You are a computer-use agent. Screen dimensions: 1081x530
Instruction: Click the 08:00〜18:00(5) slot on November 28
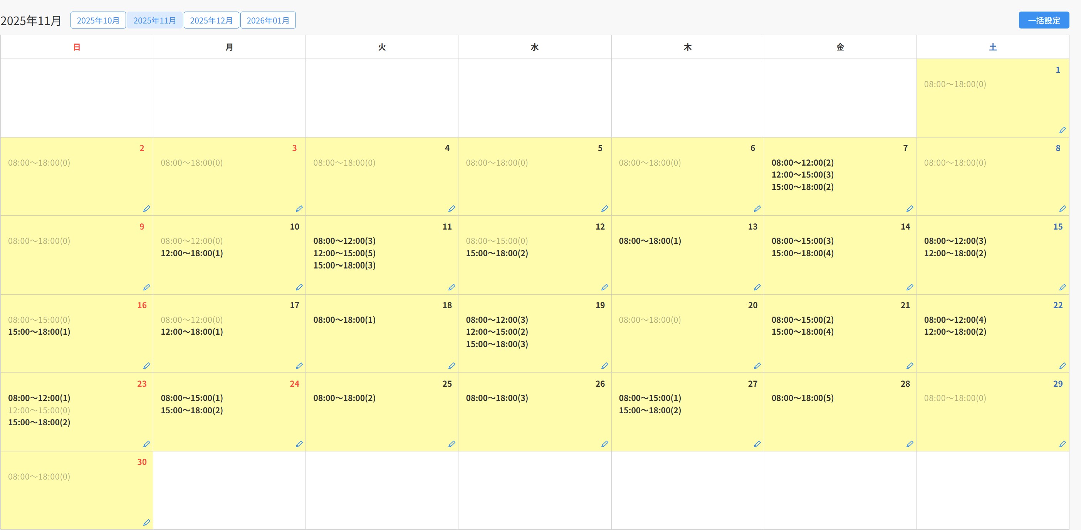802,398
